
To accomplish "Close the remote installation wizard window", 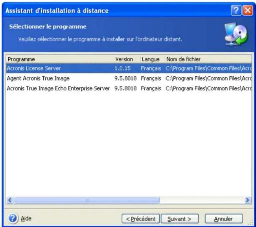I will pos(248,11).
